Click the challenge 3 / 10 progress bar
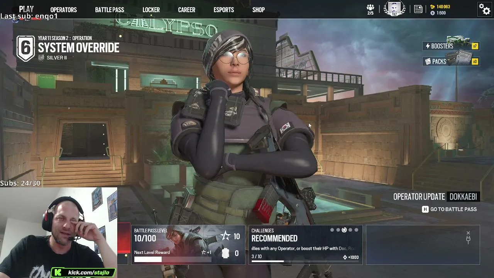This screenshot has height=278, width=494. 305,261
